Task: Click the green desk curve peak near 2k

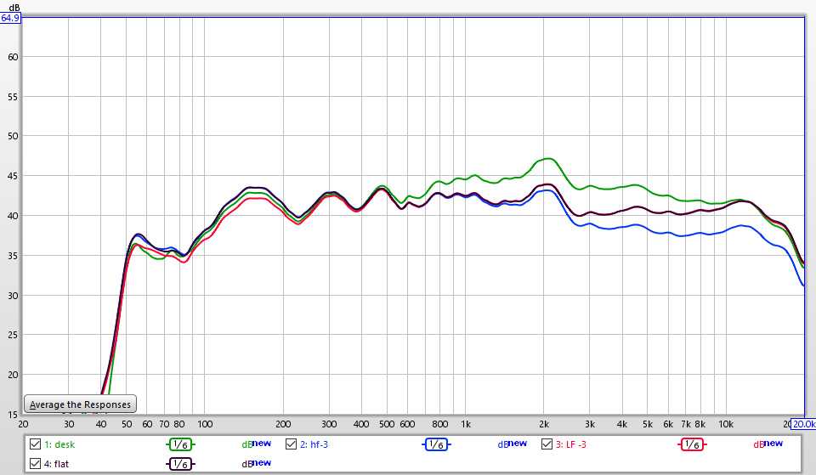Action: (547, 159)
